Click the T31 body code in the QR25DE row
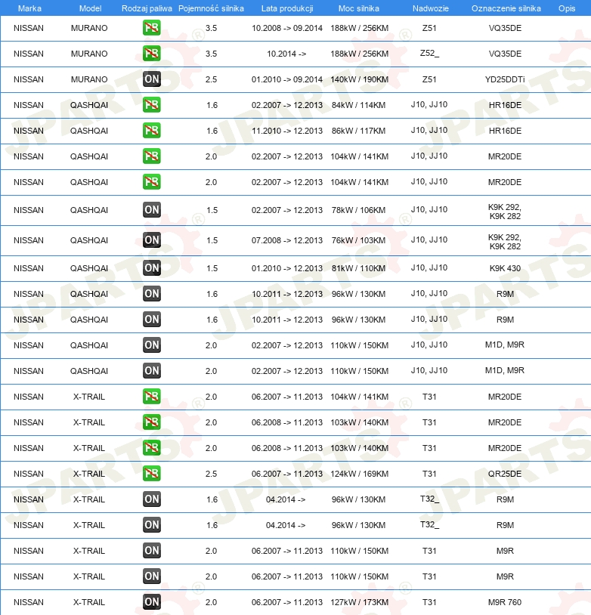This screenshot has width=591, height=615. (429, 474)
